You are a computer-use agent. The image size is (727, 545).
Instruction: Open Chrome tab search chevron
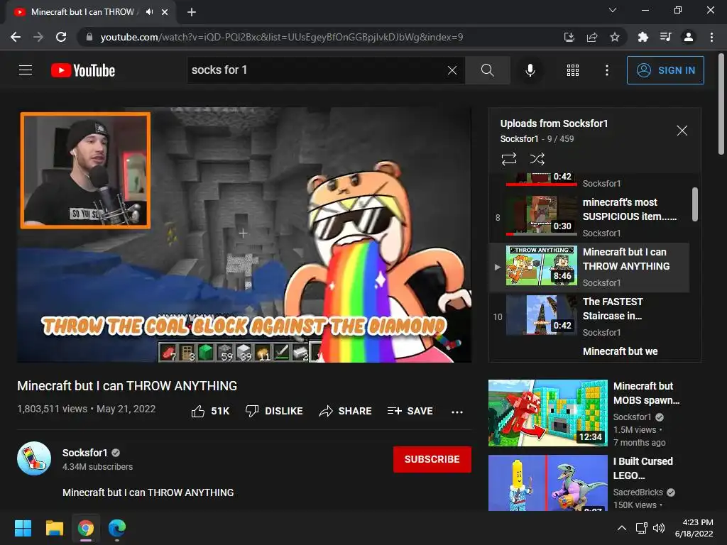click(613, 10)
